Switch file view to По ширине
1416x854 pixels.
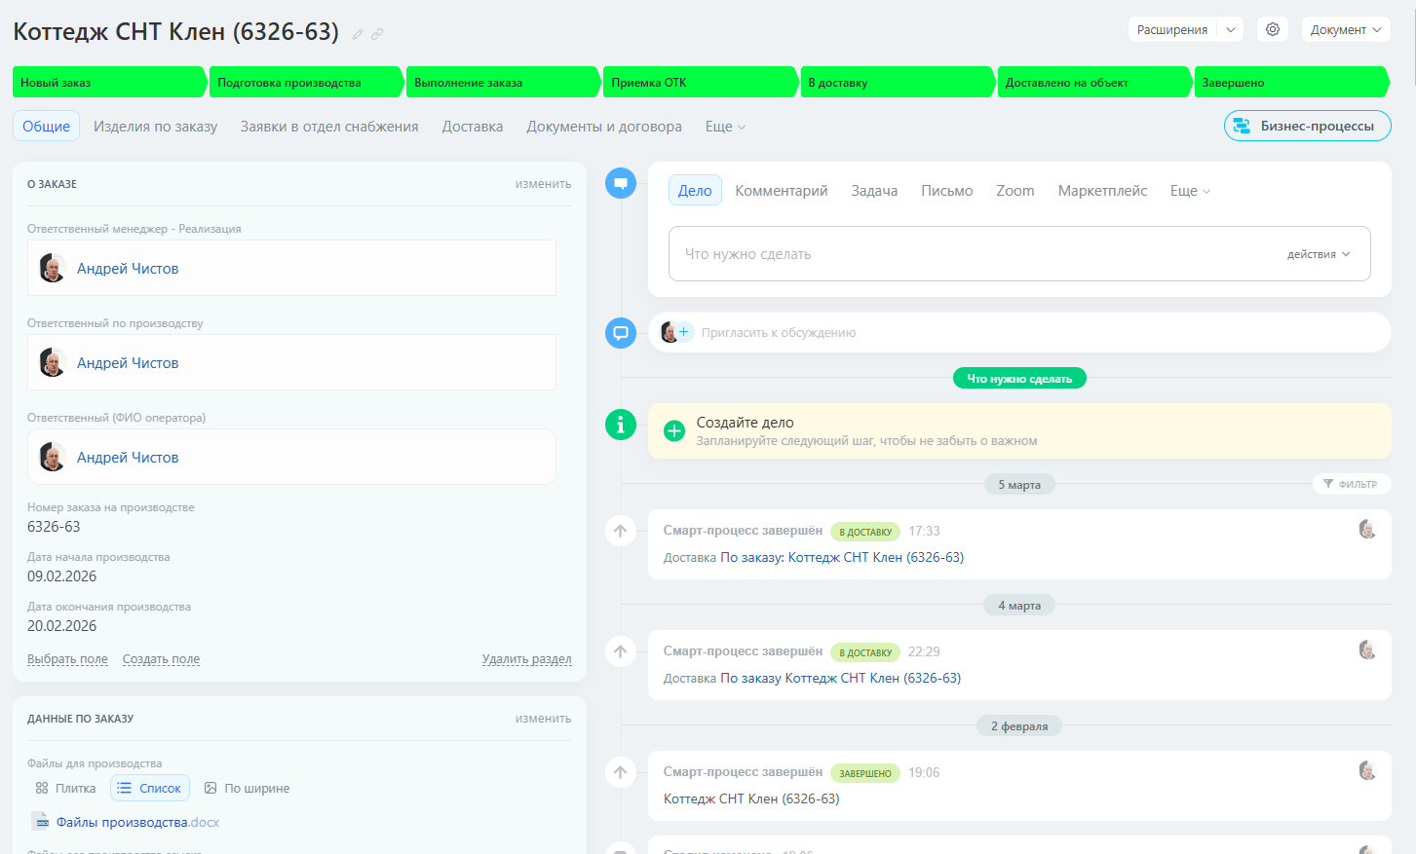point(247,788)
